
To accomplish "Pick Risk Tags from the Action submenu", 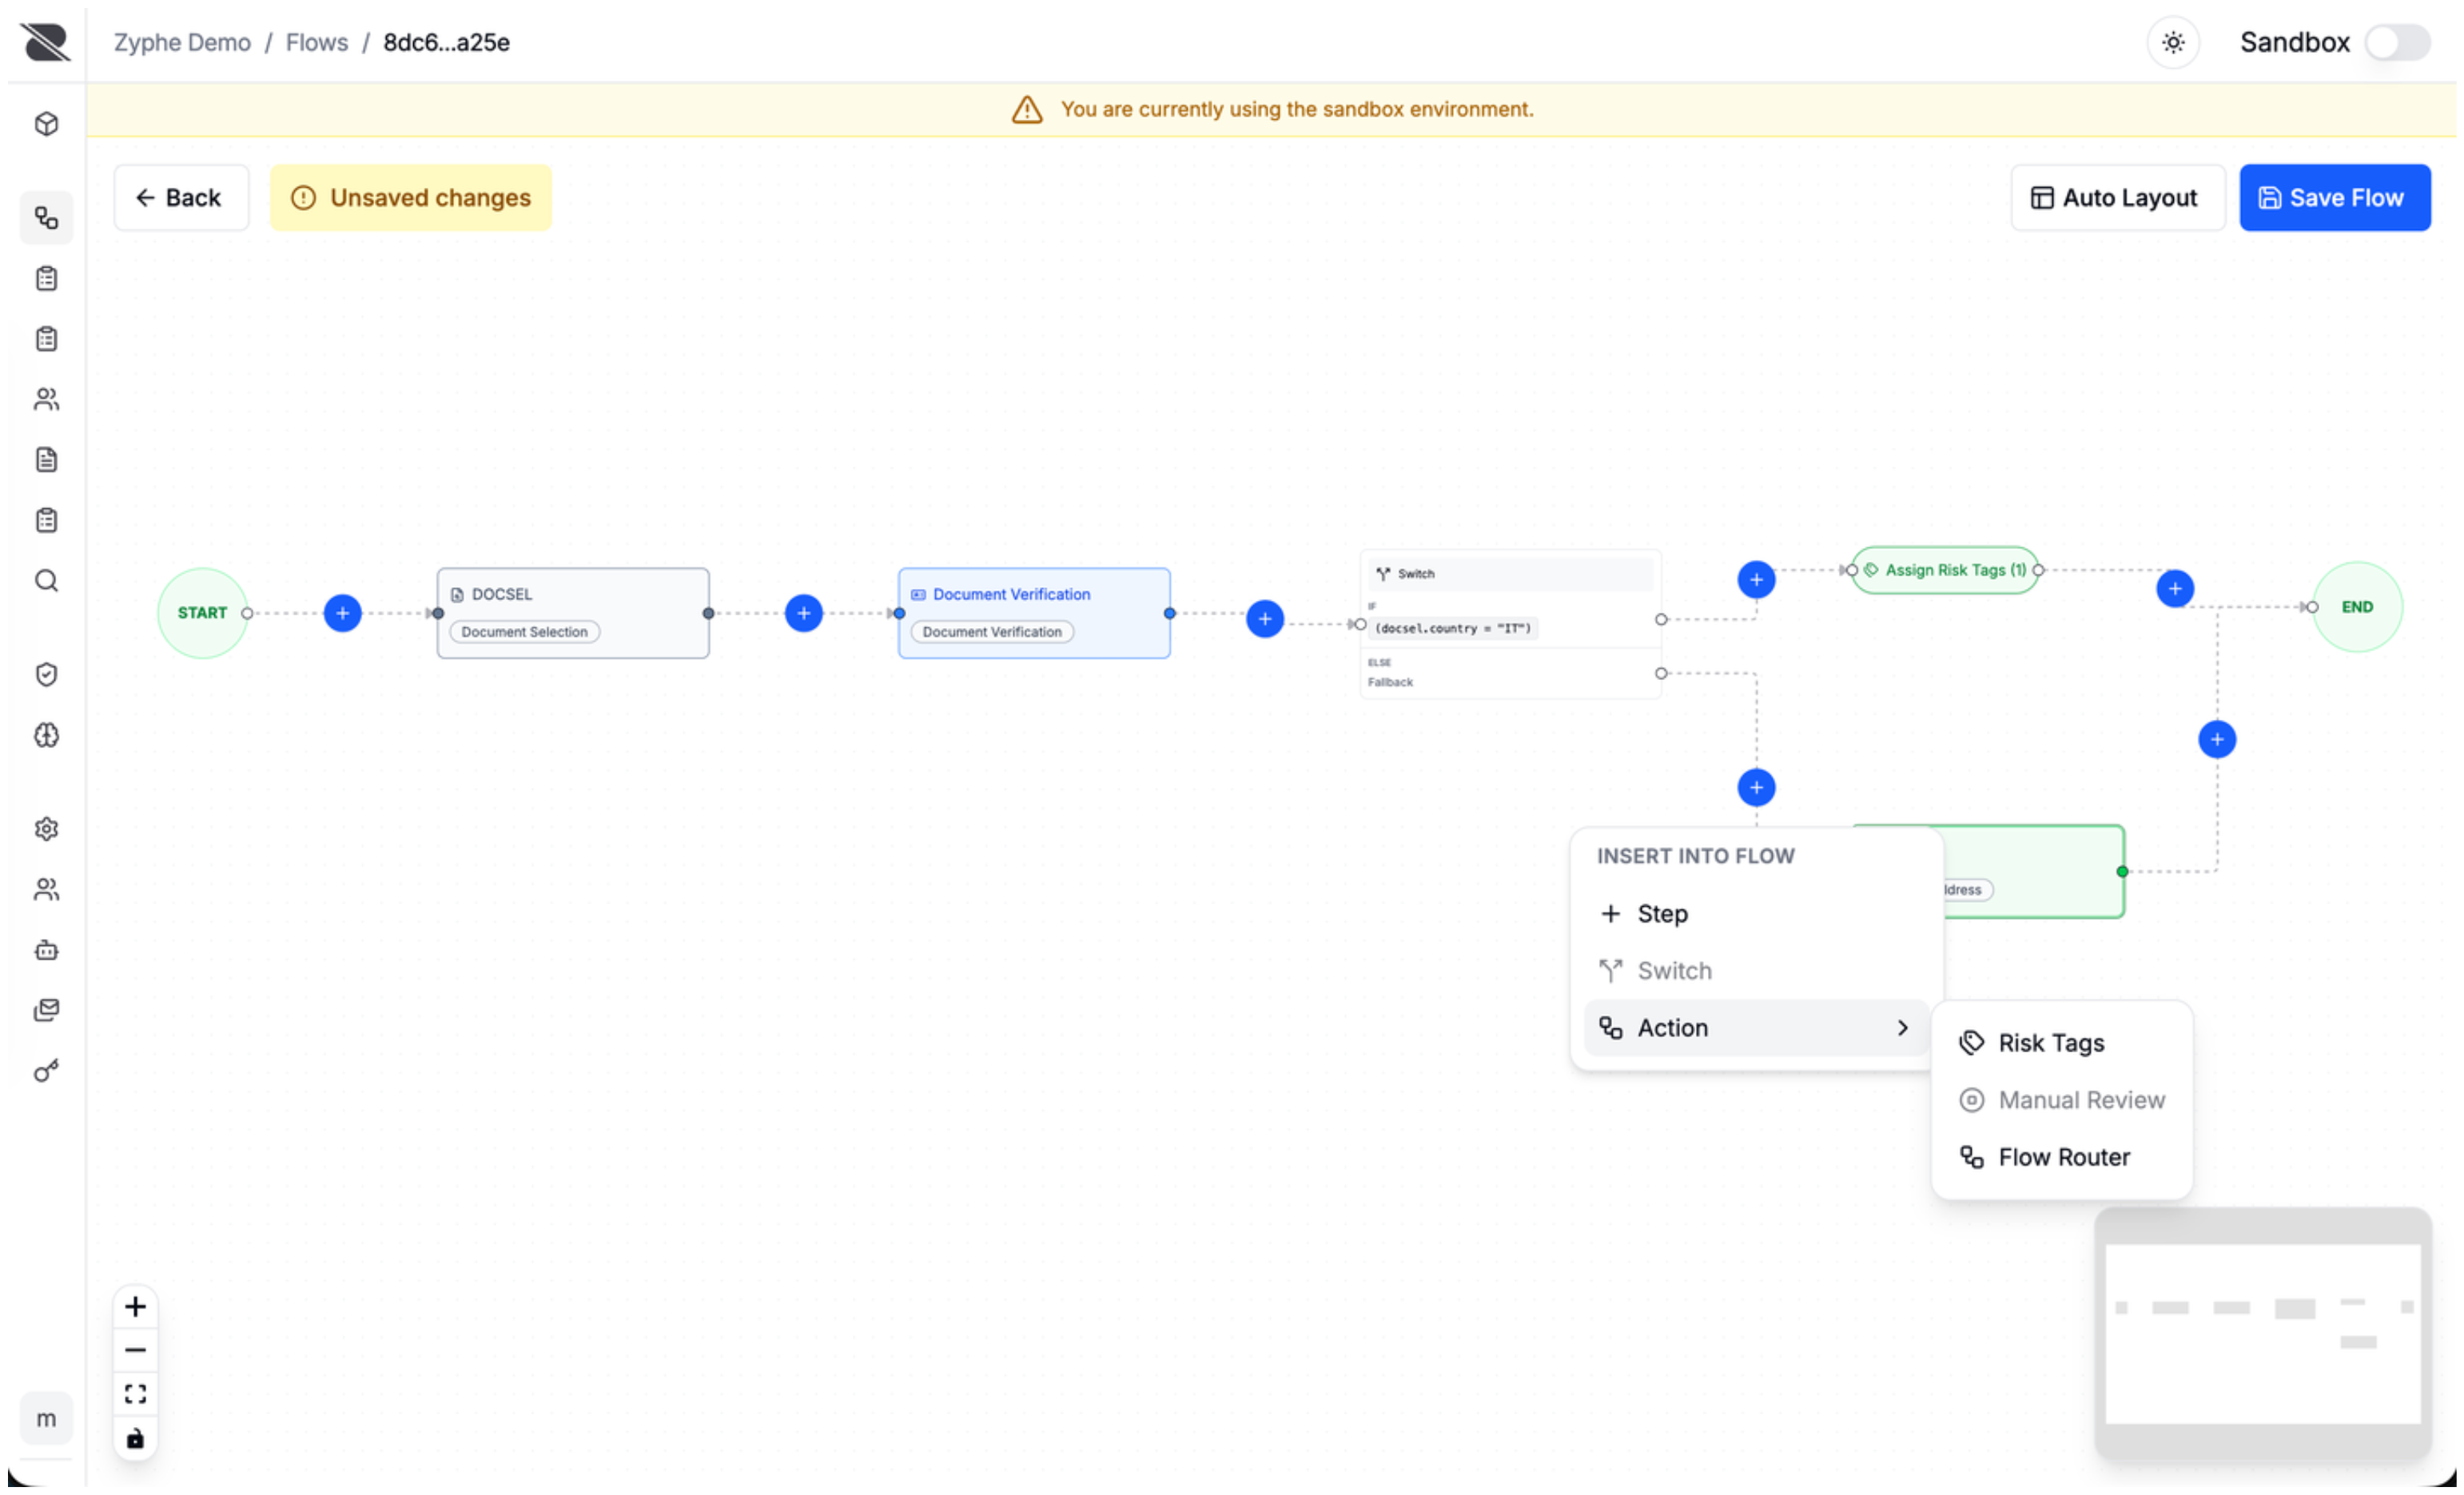I will pos(2062,1043).
